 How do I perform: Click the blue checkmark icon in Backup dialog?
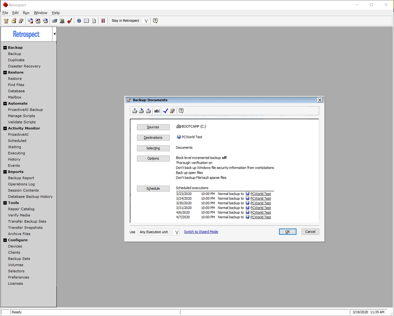(165, 111)
